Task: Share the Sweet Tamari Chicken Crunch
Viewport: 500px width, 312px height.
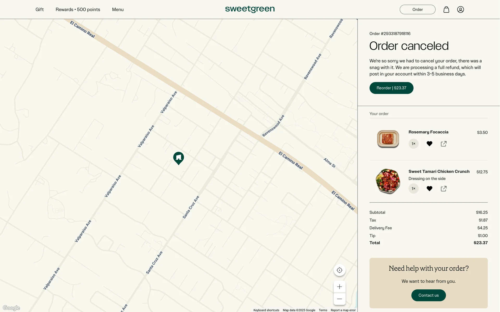Action: pyautogui.click(x=443, y=189)
